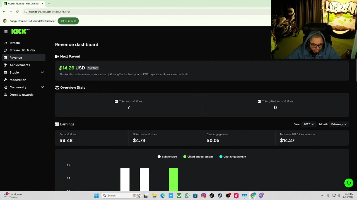The height and width of the screenshot is (200, 357).
Task: Show hidden system tray icons
Action: pyautogui.click(x=322, y=196)
